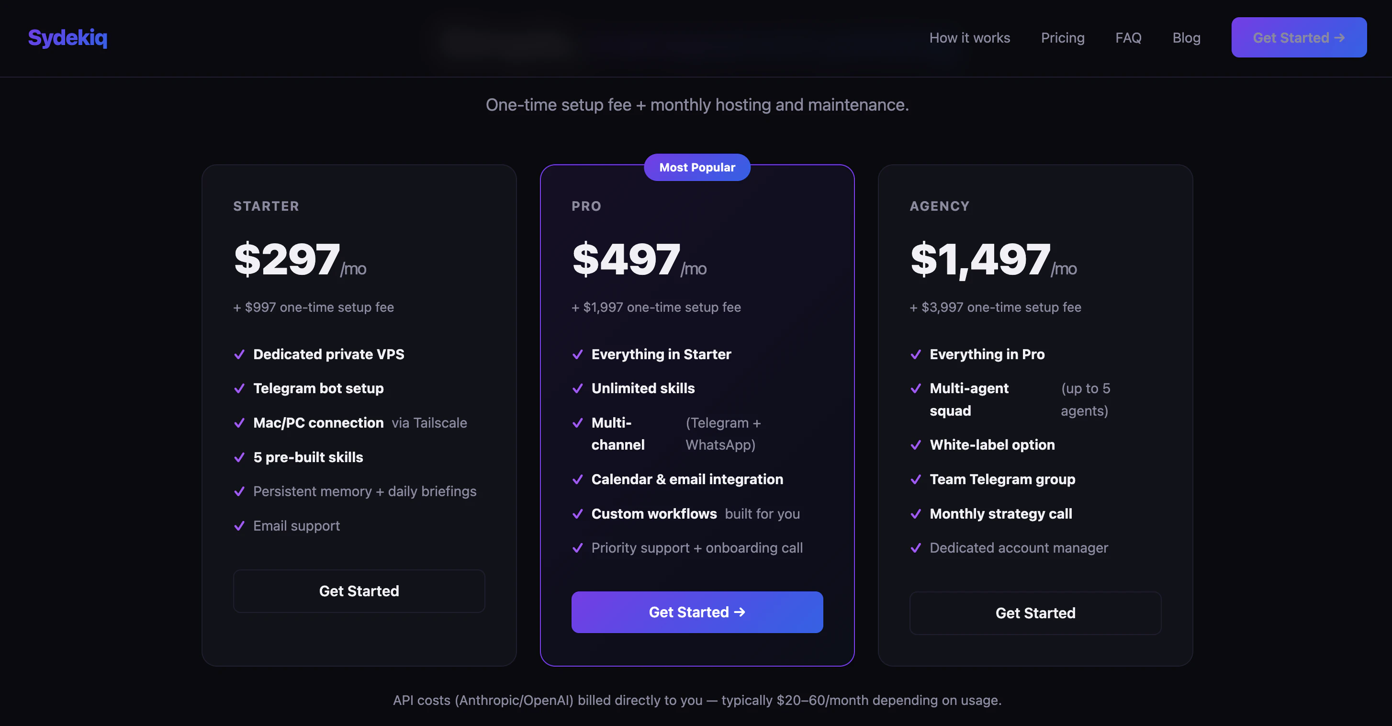Open the How it works page

coord(969,37)
